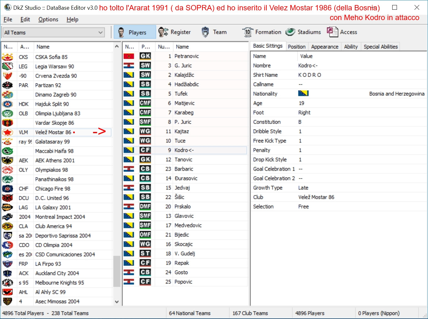Click the Growth Type value Late
428x319 pixels.
point(303,188)
